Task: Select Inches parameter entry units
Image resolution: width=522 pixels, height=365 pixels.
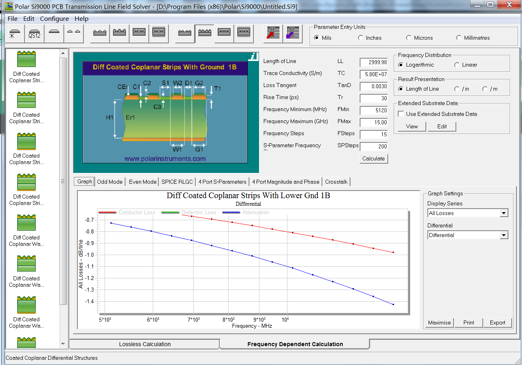Action: (x=361, y=38)
